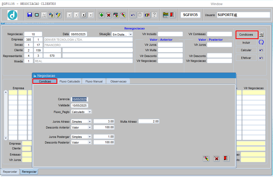Click the clear block icon with window and eraser
Viewport: 273px width, 177px height.
tap(116, 15)
